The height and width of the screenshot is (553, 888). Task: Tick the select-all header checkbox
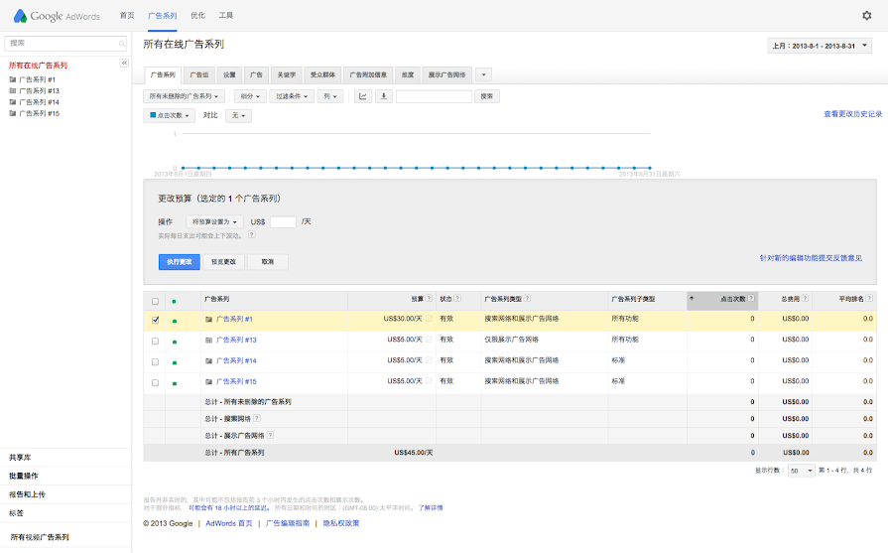click(155, 299)
